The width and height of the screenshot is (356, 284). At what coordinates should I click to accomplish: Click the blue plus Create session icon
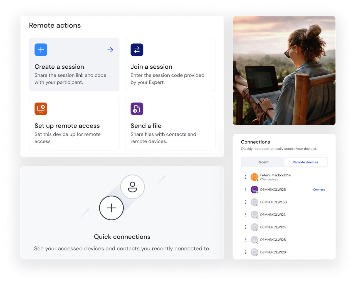pyautogui.click(x=41, y=50)
